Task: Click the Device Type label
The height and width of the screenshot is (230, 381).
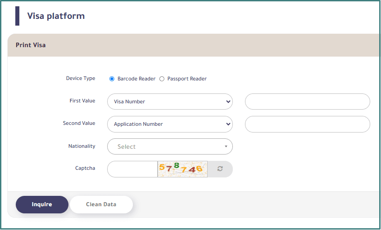Action: (x=81, y=79)
